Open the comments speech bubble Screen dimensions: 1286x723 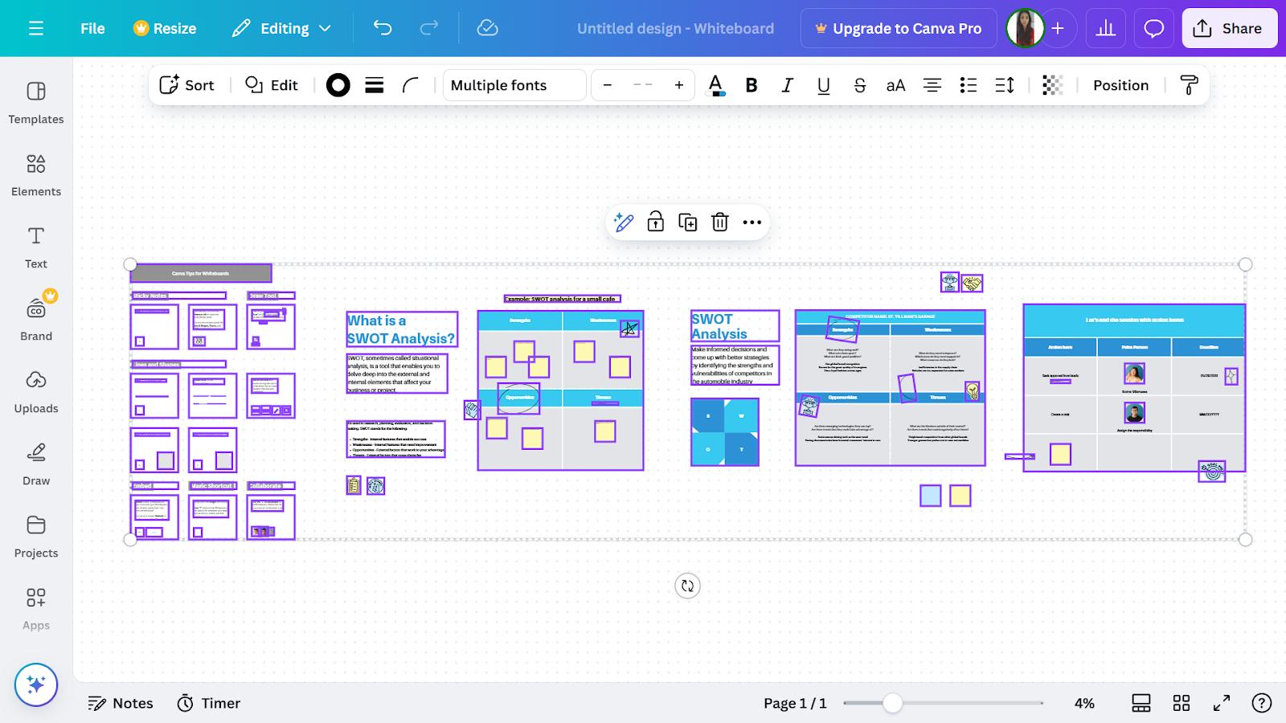pos(1154,29)
